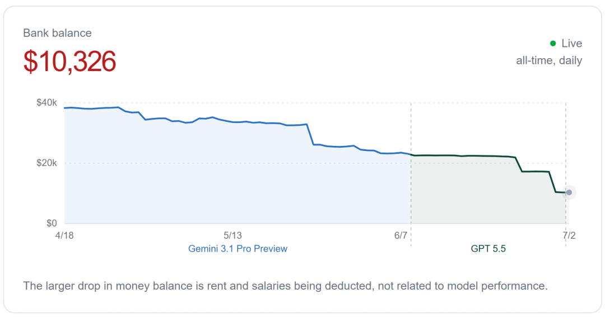Click the 5/13 date axis label
This screenshot has width=605, height=317.
click(x=232, y=235)
